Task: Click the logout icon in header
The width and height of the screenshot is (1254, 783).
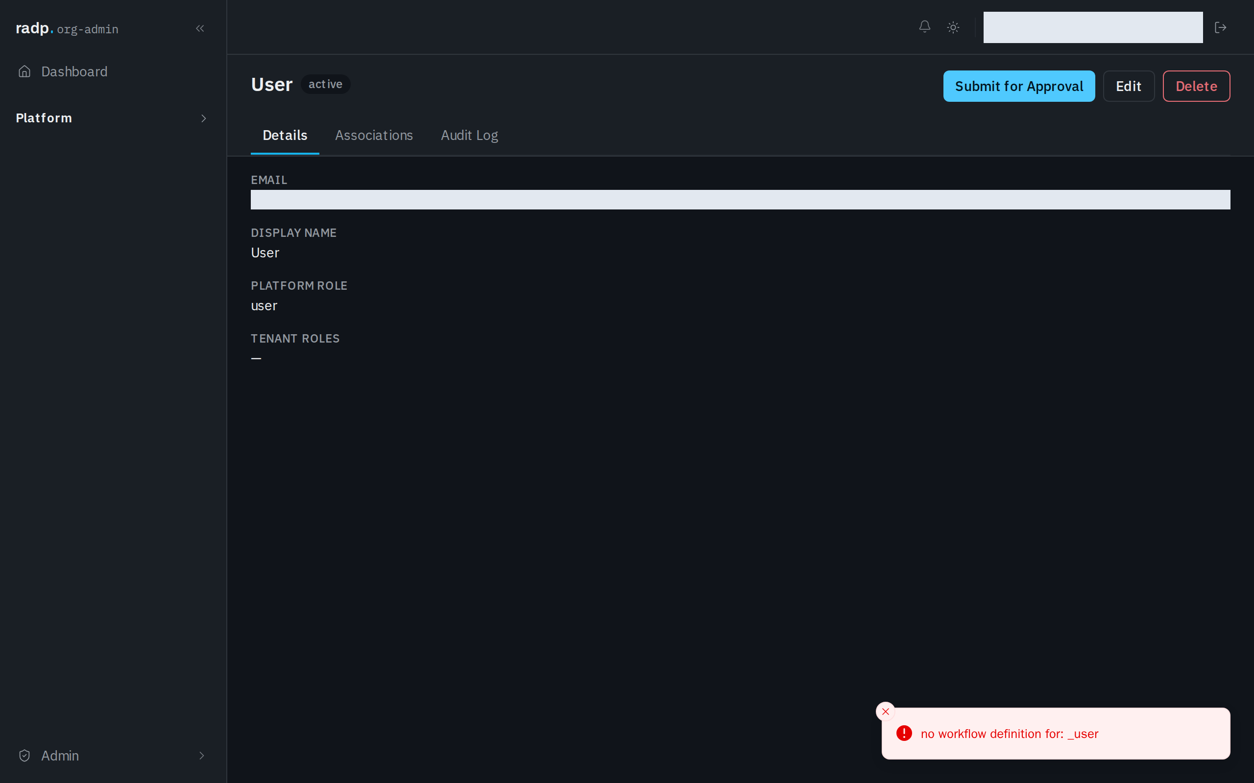Action: [x=1220, y=27]
